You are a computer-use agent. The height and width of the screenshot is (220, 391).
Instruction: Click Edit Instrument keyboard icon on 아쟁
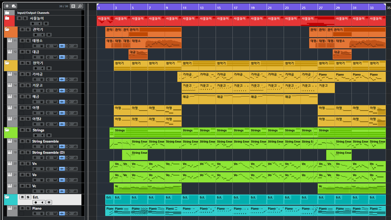55,113
